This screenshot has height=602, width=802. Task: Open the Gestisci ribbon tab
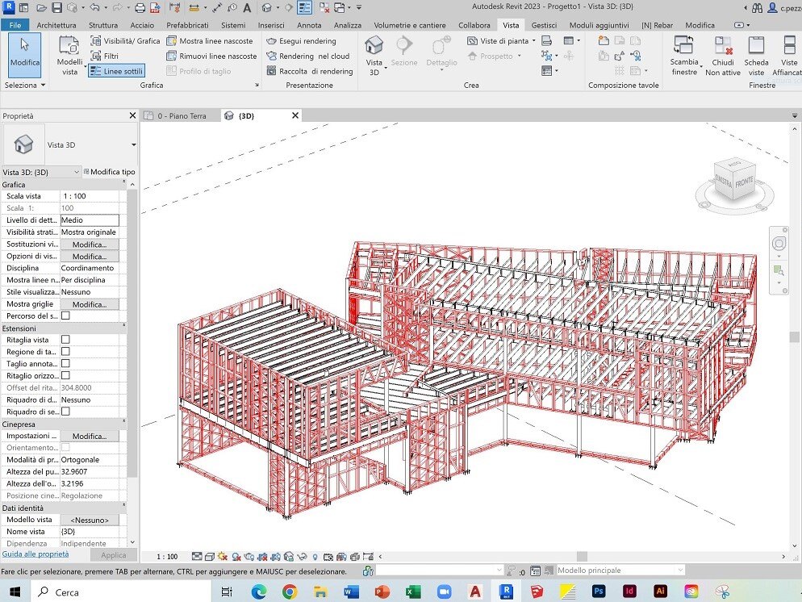[x=544, y=25]
